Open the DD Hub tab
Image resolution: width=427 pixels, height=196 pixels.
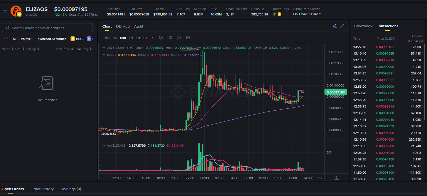[123, 26]
